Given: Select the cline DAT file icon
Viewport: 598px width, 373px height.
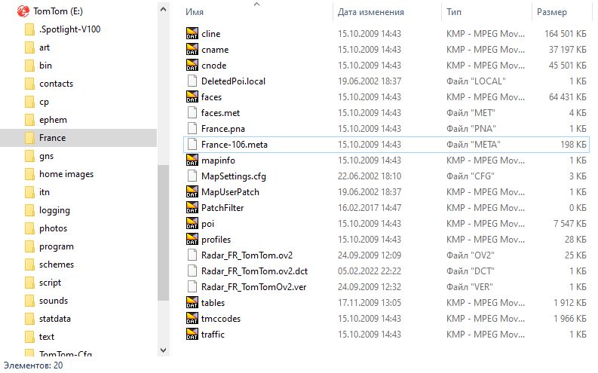Looking at the screenshot, I should point(192,33).
